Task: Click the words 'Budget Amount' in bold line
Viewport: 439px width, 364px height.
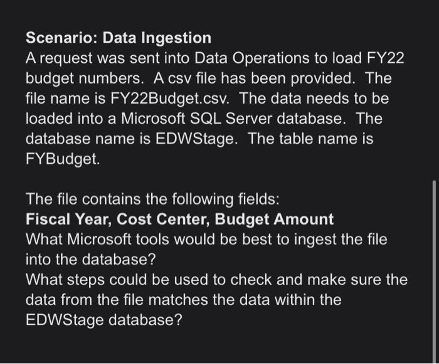Action: [274, 219]
